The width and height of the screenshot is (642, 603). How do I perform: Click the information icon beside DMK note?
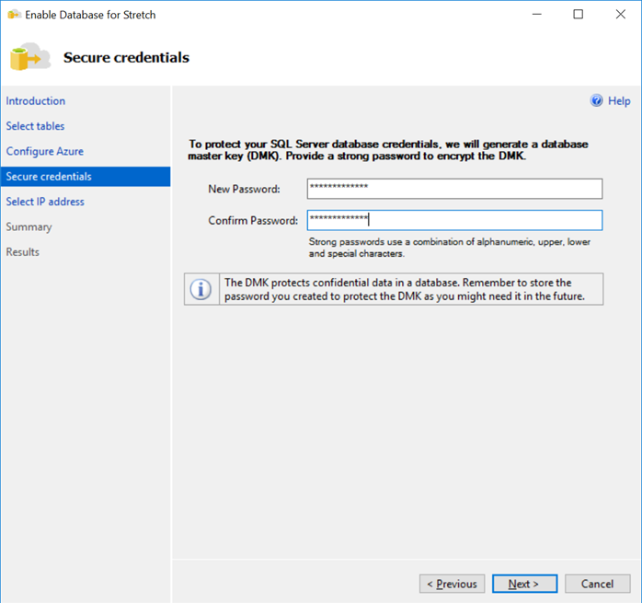point(201,289)
